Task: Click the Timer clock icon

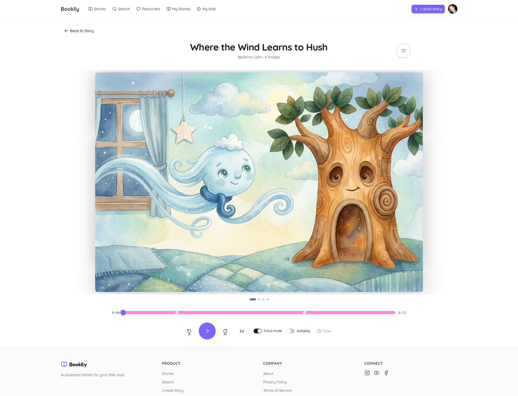Action: pos(319,331)
